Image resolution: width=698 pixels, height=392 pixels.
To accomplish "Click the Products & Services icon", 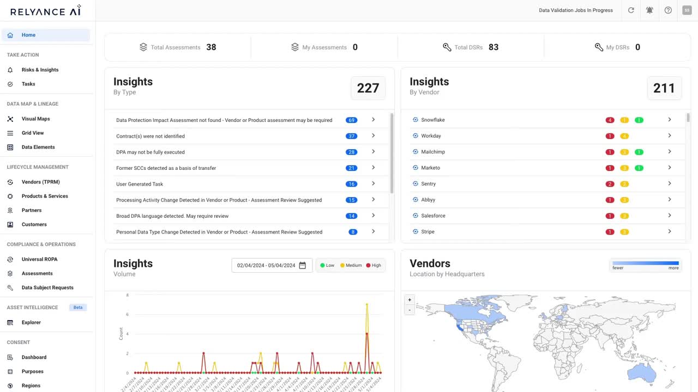I will tap(10, 196).
